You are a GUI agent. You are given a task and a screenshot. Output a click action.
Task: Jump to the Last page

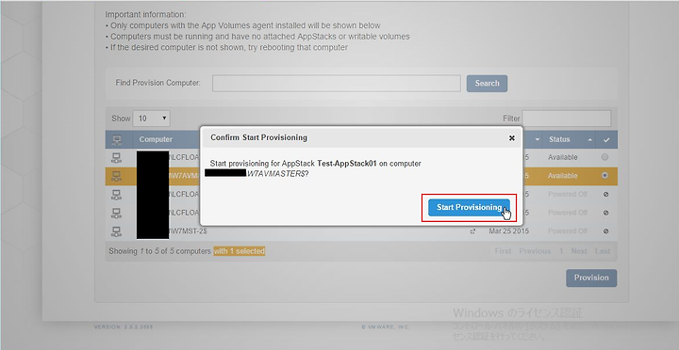tap(603, 251)
